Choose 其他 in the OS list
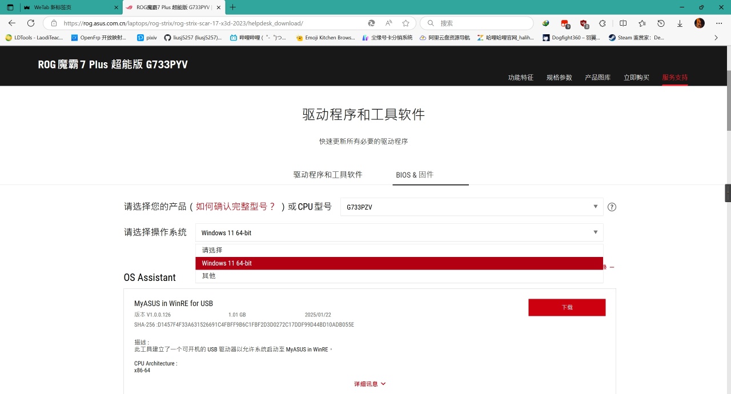Image resolution: width=731 pixels, height=394 pixels. click(399, 276)
